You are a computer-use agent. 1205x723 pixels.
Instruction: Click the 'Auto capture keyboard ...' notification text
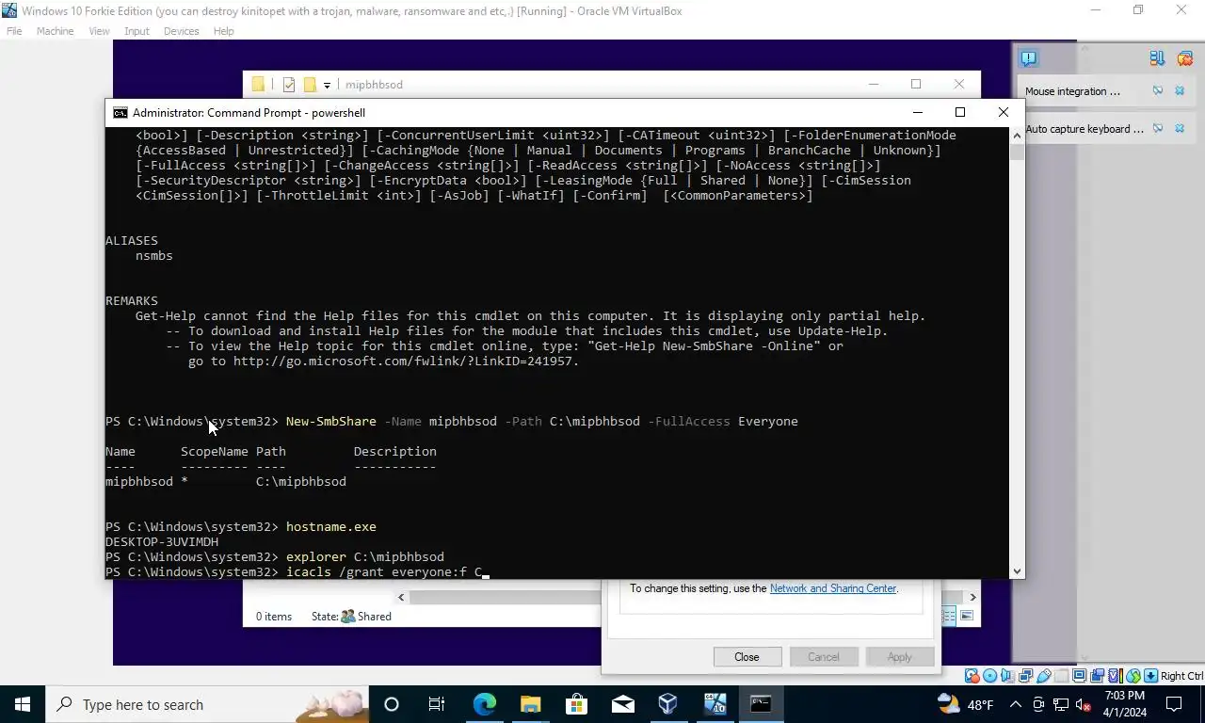pos(1084,129)
